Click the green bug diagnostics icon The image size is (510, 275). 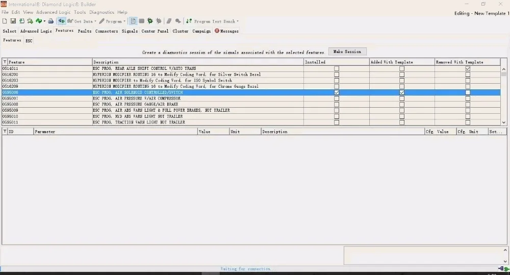(x=150, y=21)
